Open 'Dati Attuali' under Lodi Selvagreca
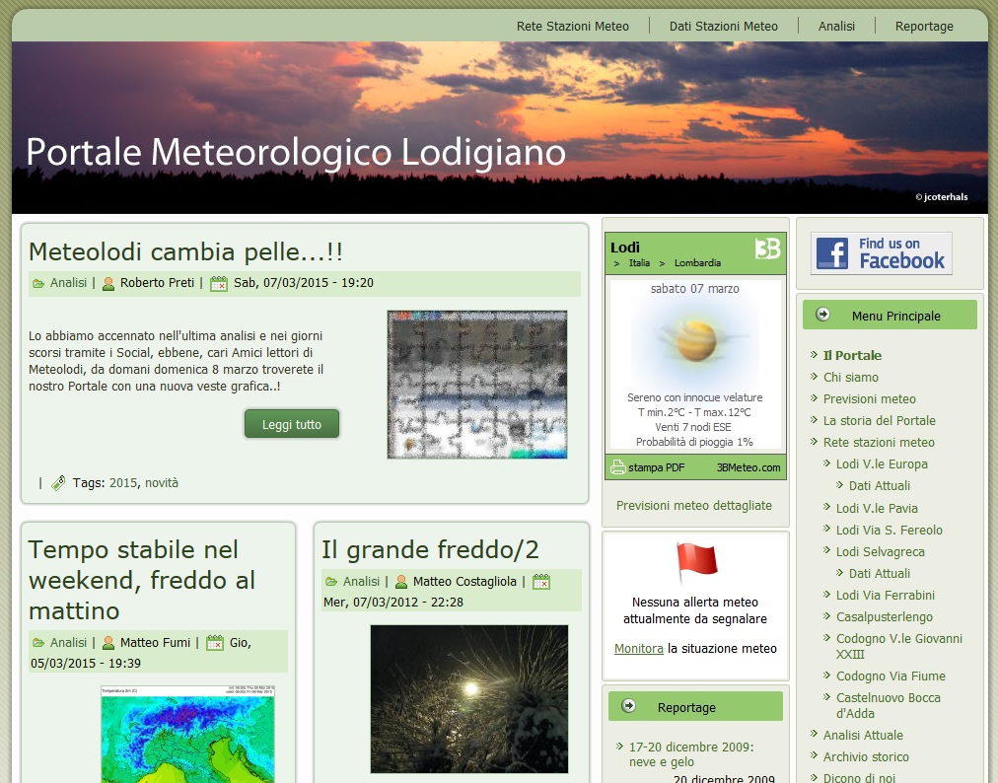This screenshot has height=783, width=998. pos(879,574)
